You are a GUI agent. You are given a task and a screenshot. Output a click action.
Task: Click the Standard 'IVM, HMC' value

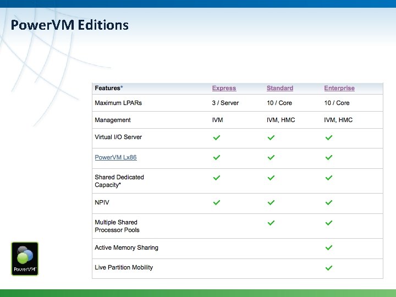point(281,120)
